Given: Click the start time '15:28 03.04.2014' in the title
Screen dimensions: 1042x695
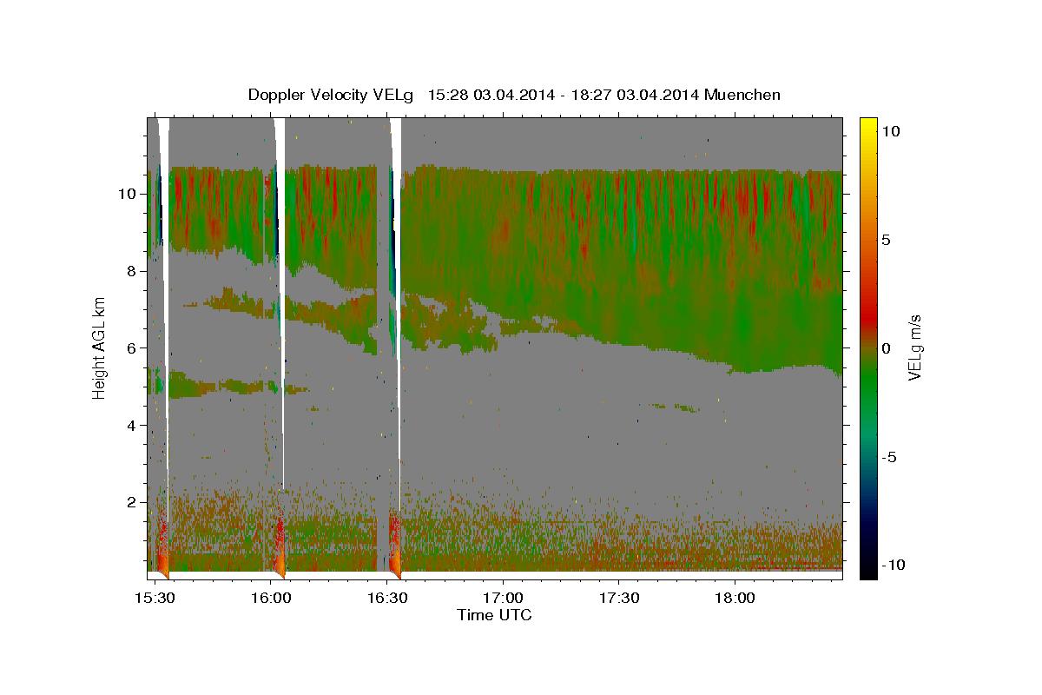Looking at the screenshot, I should [491, 95].
